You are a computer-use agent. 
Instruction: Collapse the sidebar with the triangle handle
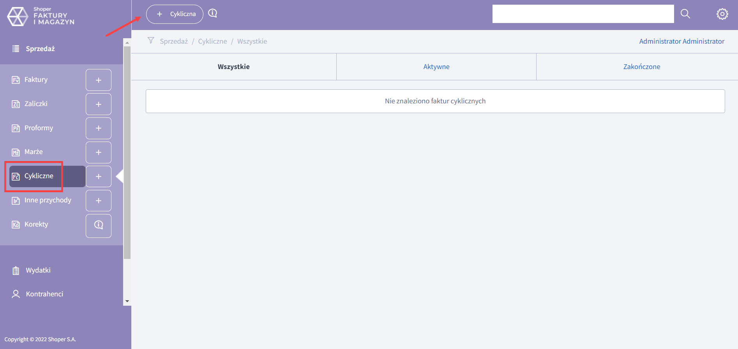pyautogui.click(x=120, y=176)
